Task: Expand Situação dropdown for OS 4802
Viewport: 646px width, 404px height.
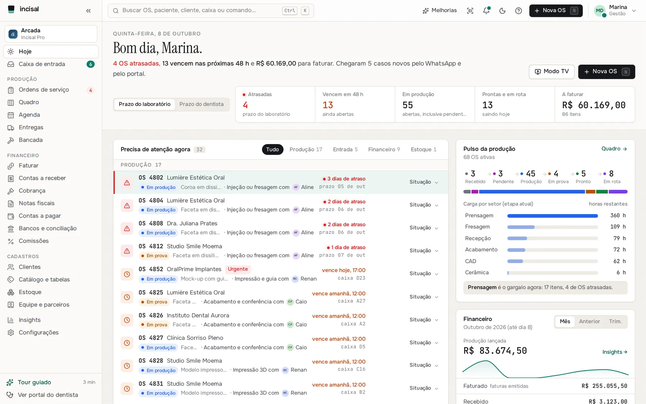Action: click(x=424, y=182)
